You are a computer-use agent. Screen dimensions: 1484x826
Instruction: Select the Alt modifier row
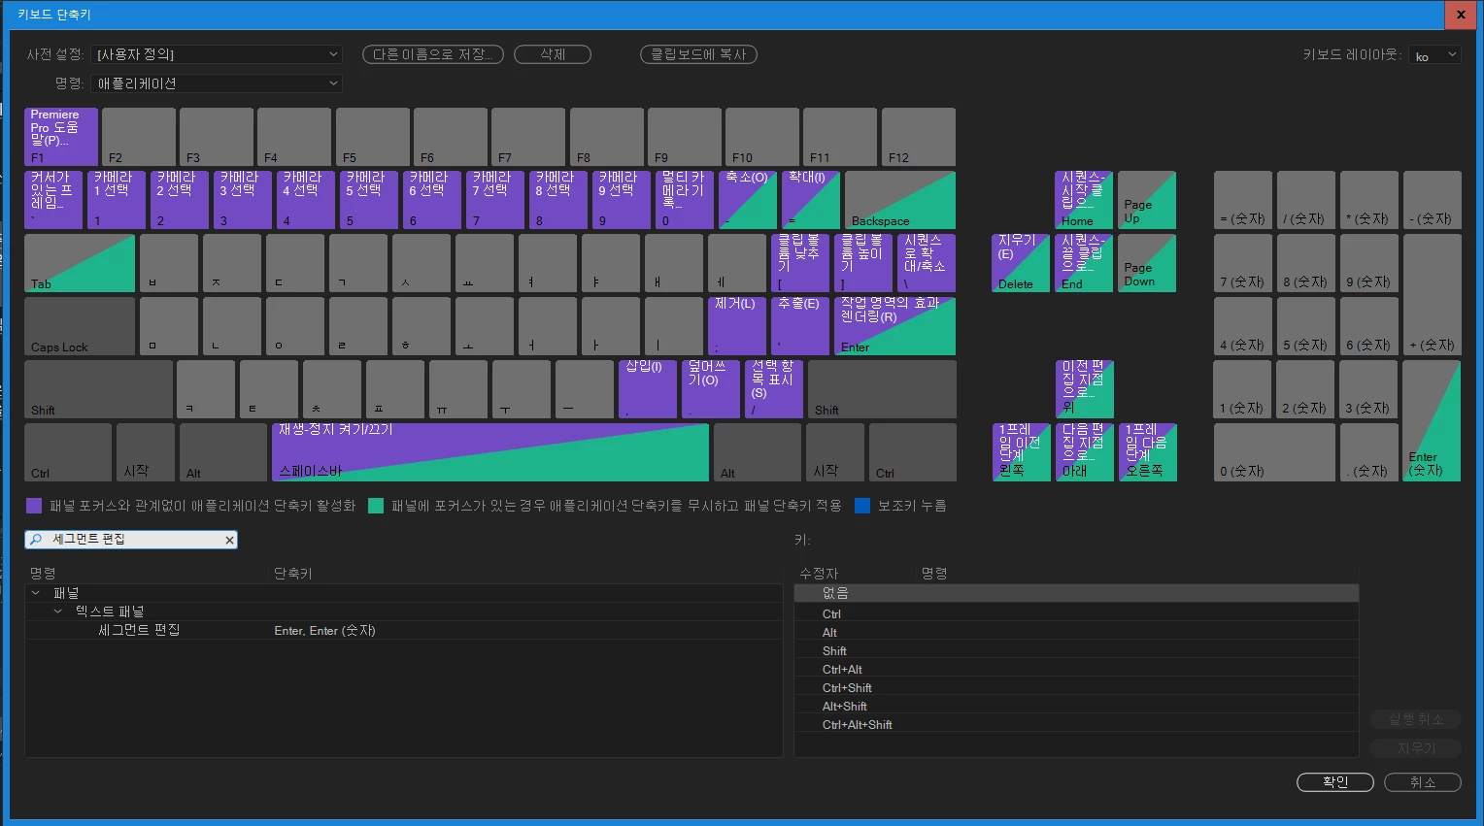click(x=1076, y=632)
